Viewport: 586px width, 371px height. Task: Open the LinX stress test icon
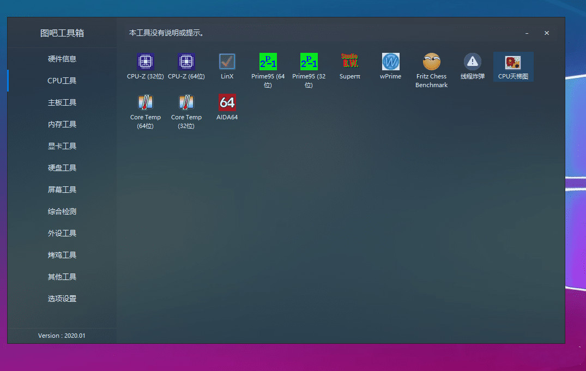coord(227,62)
